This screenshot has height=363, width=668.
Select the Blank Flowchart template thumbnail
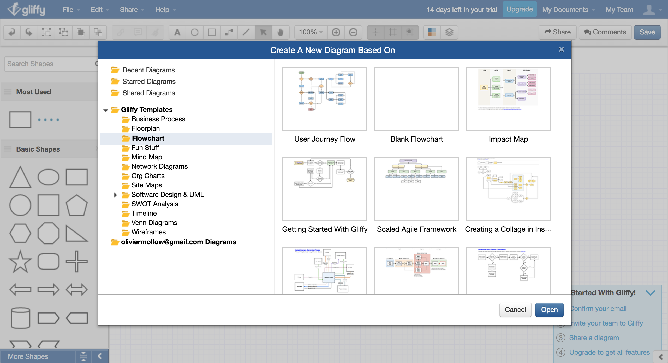416,99
